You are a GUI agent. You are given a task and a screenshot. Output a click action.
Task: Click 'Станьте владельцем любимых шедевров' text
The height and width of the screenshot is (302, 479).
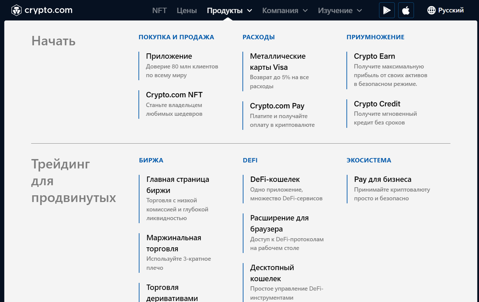point(174,109)
